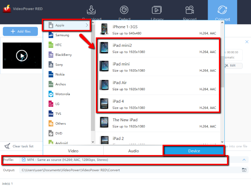Viewport: 251px width, 187px height.
Task: Open the Record camera icon
Action: pyautogui.click(x=189, y=10)
